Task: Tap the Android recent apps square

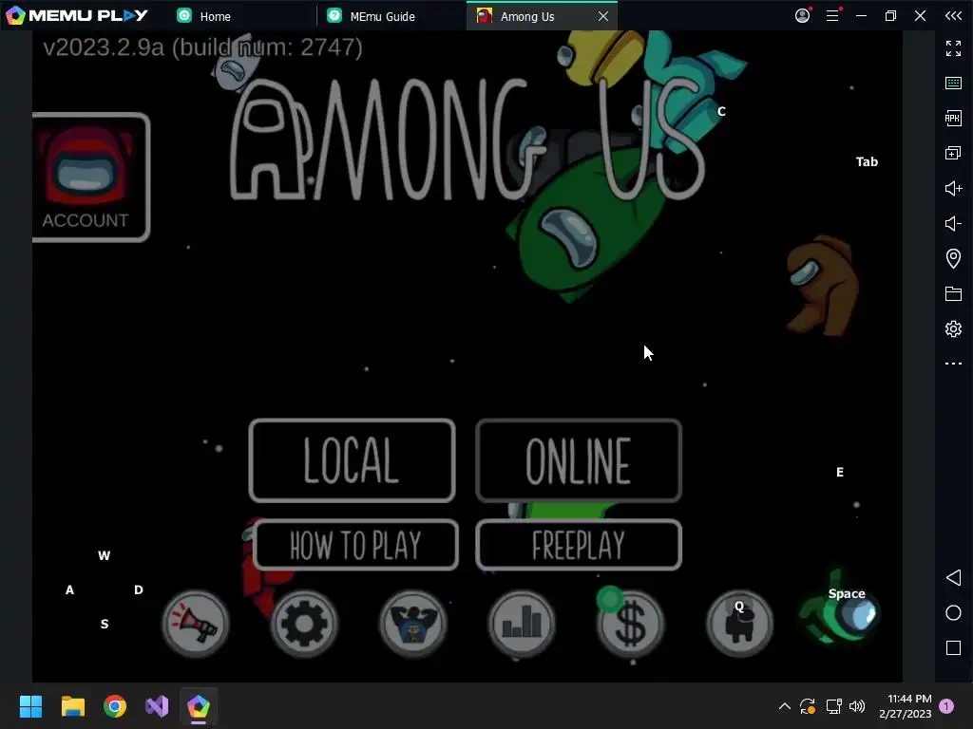Action: [953, 647]
